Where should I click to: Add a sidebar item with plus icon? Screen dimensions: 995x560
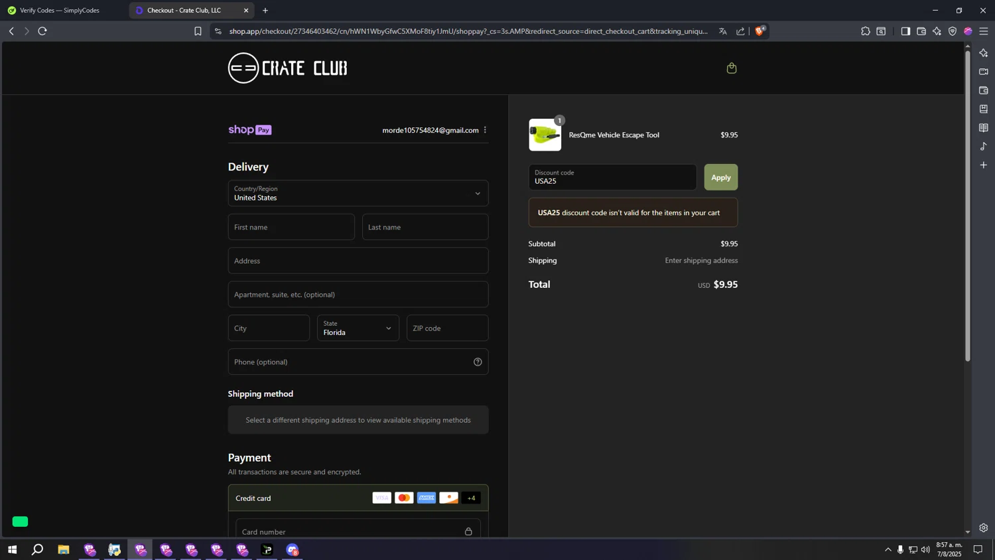point(984,165)
